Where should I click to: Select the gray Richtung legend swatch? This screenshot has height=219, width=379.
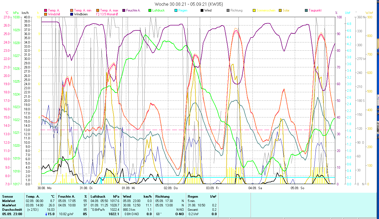click(x=228, y=10)
